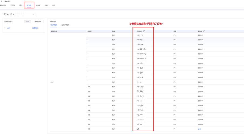Switch to the 标签 tab
This screenshot has height=135, width=244.
pos(53,5)
